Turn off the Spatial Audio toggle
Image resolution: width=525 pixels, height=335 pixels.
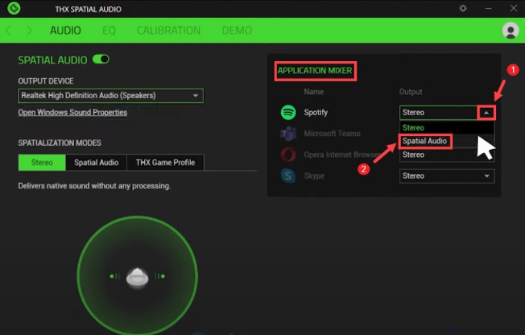click(x=101, y=60)
